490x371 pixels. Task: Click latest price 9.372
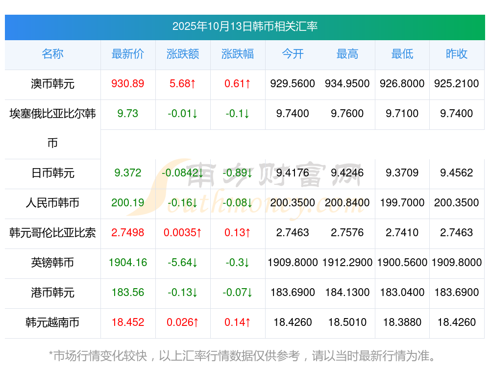click(128, 173)
